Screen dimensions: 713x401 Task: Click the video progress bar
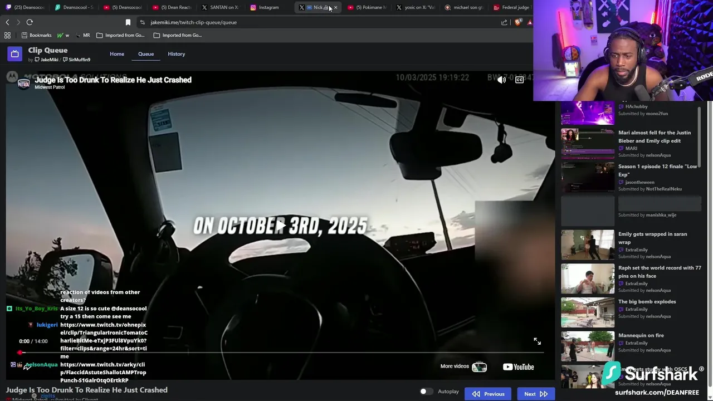pyautogui.click(x=281, y=353)
